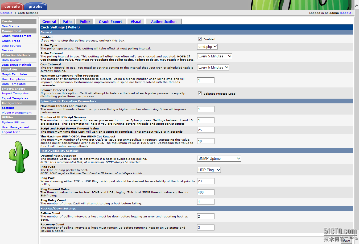Open Graph Templates in the sidebar

click(x=15, y=74)
